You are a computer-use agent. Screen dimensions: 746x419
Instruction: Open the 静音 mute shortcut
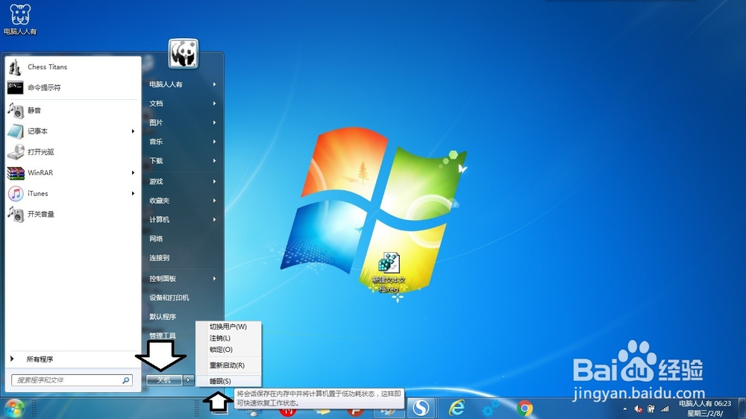[x=73, y=110]
